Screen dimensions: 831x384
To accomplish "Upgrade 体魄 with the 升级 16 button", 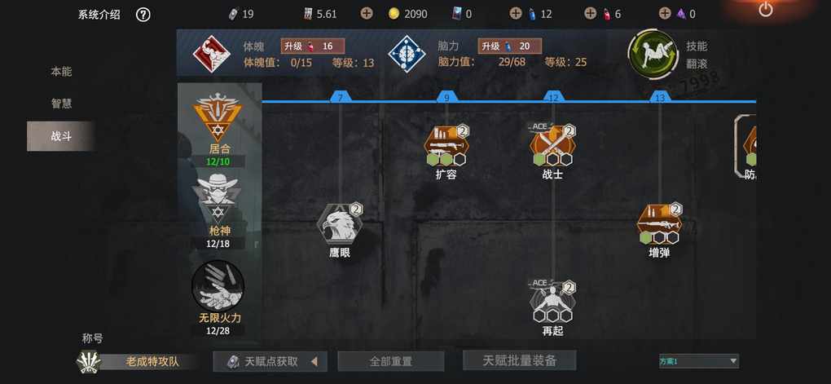I will pos(313,46).
